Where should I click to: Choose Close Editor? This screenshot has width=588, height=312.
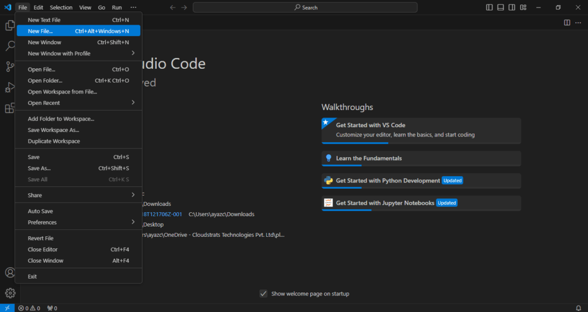pyautogui.click(x=78, y=249)
